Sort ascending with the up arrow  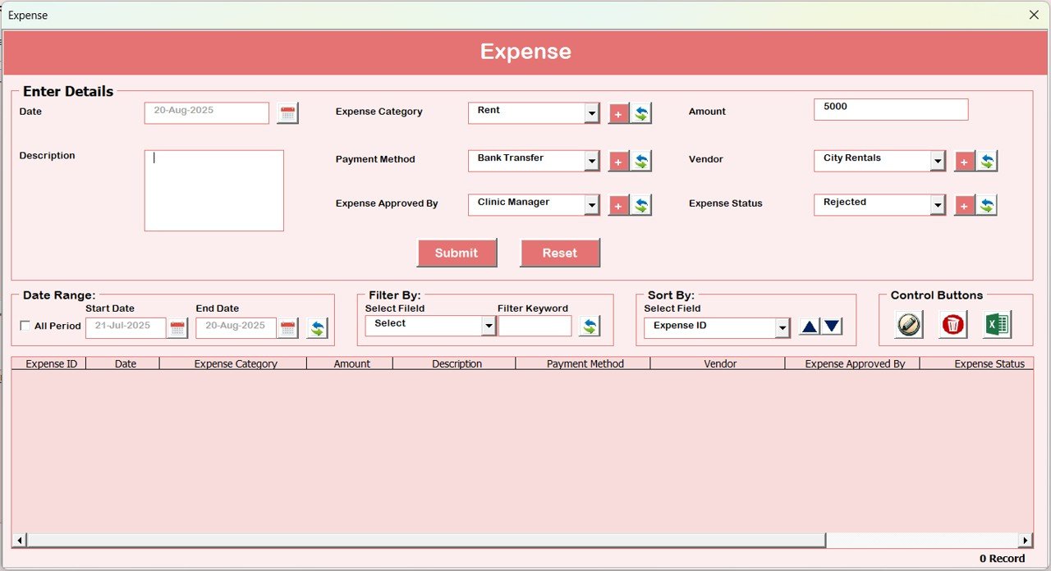[x=810, y=327]
